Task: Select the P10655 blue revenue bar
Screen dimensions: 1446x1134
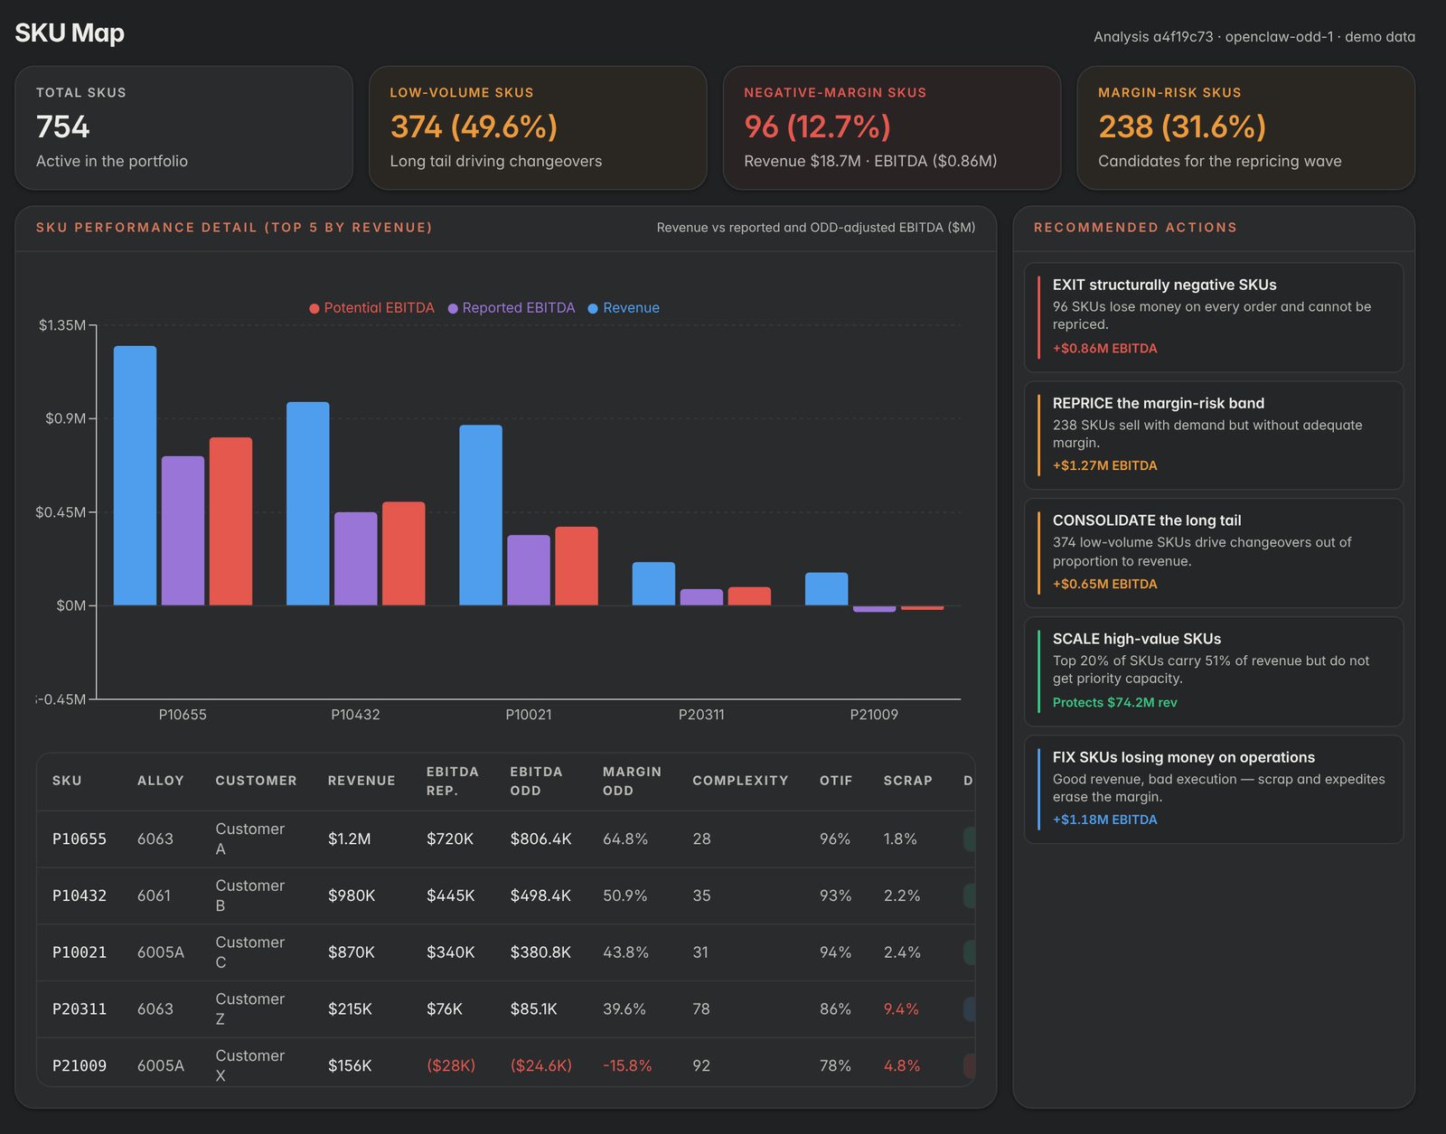Action: (135, 475)
